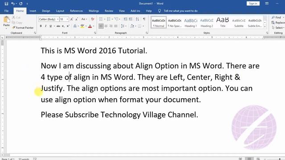Click the Redo/Repeat icon
285x160 pixels.
[21, 4]
